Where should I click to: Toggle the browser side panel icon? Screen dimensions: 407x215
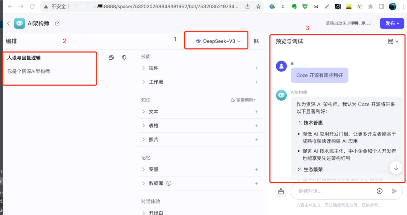381,6
